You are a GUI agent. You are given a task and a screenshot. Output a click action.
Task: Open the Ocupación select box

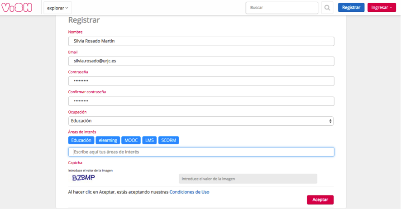coord(201,121)
